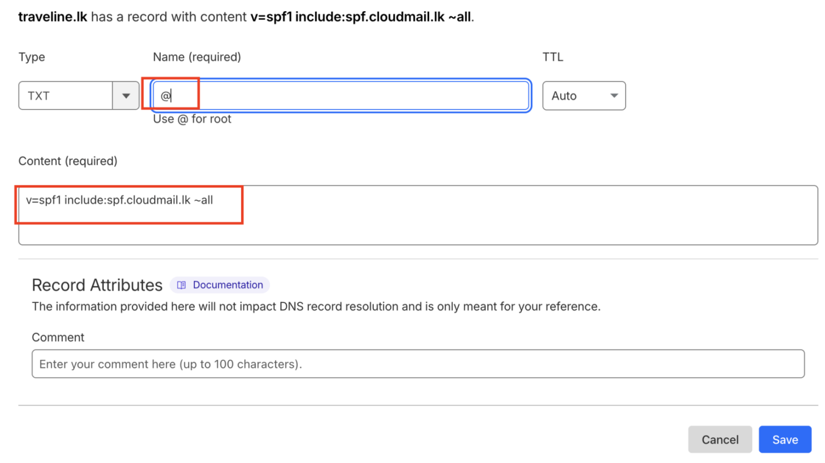Click the book icon beside Documentation
Screen dimensions: 825x463
[182, 285]
